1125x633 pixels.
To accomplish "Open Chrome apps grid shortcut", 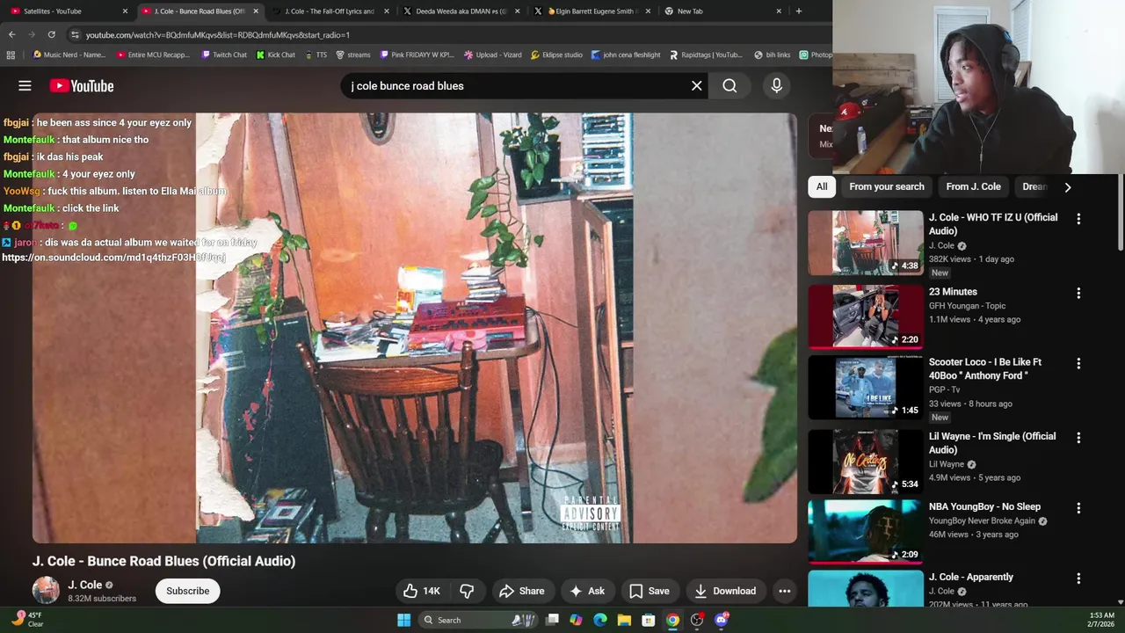I will [11, 55].
